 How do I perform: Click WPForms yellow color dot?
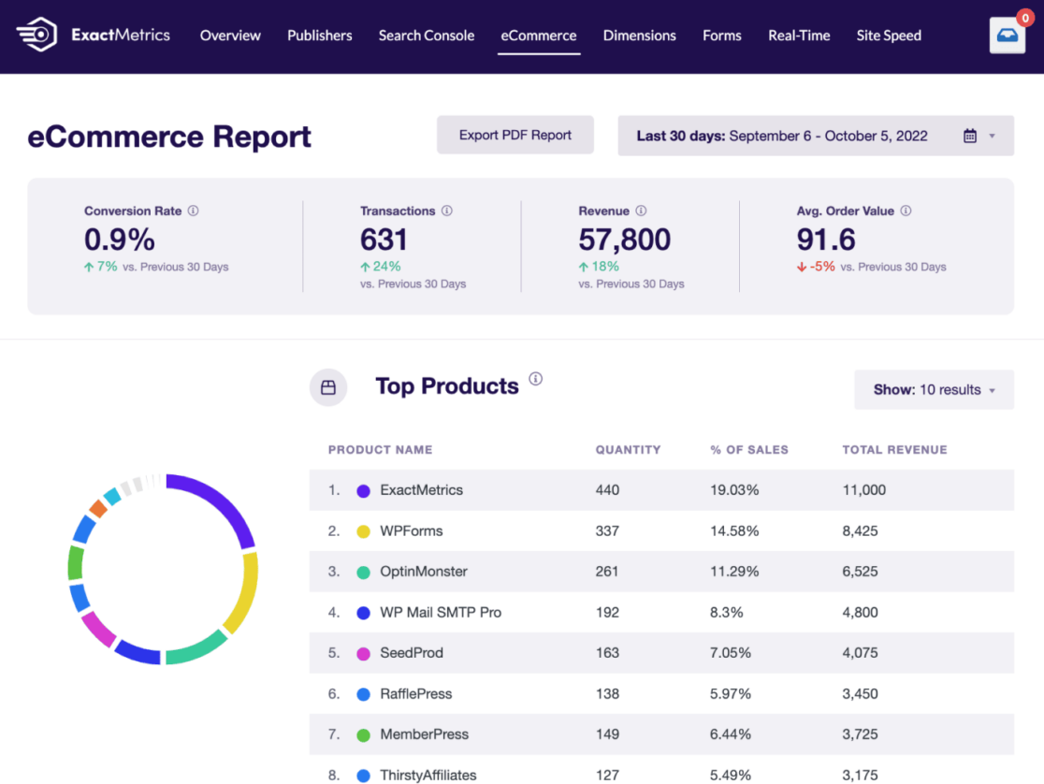[364, 531]
